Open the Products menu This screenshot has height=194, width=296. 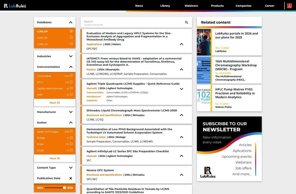tap(217, 6)
